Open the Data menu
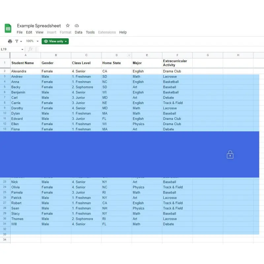This screenshot has width=264, height=264. [x=79, y=32]
